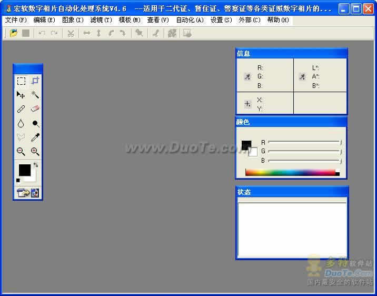Click black foreground swatch in 颜色 panel
377x296 pixels.
point(246,145)
